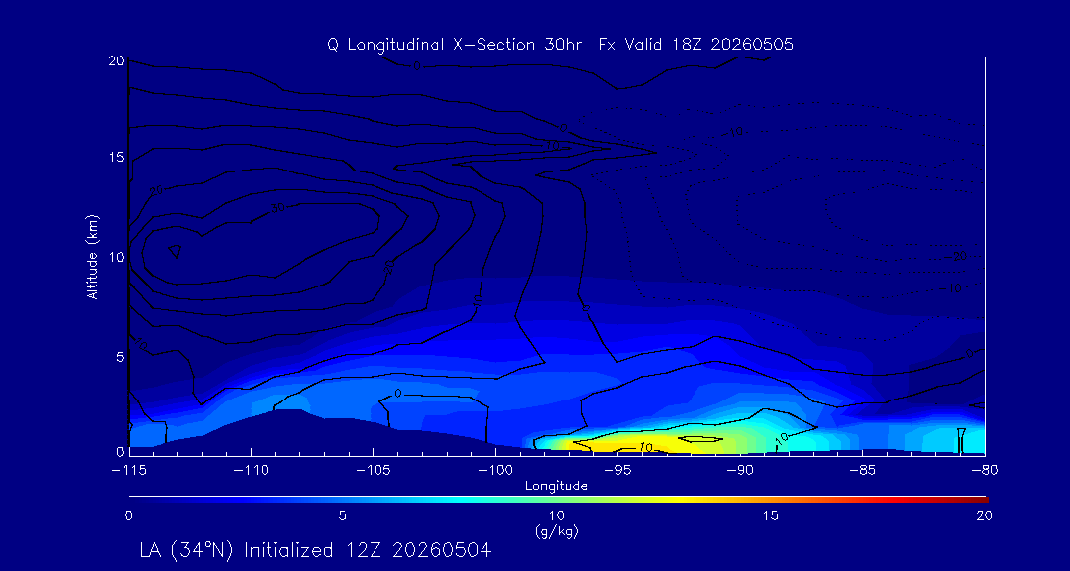Click the -115 longitude tick label
The image size is (1070, 571).
pos(128,469)
